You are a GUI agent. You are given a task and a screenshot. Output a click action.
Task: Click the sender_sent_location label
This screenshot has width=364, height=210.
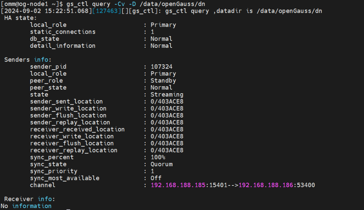[x=66, y=101]
